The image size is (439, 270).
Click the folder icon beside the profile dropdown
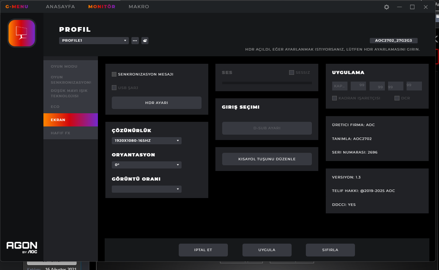[145, 41]
